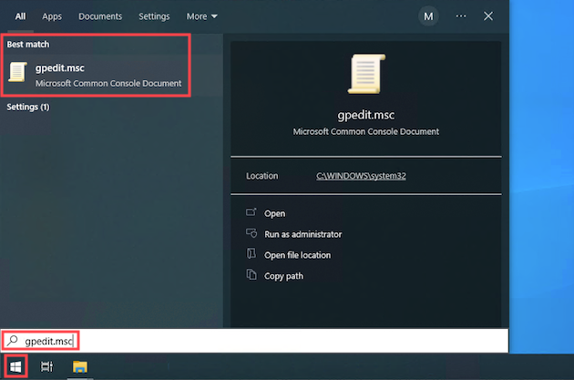Switch to the Documents filter tab
Viewport: 574px width, 380px height.
tap(100, 16)
